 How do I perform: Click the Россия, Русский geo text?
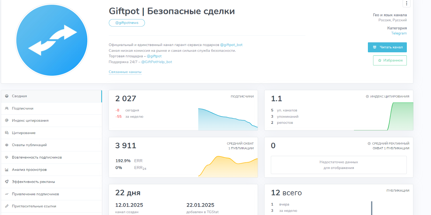[392, 20]
